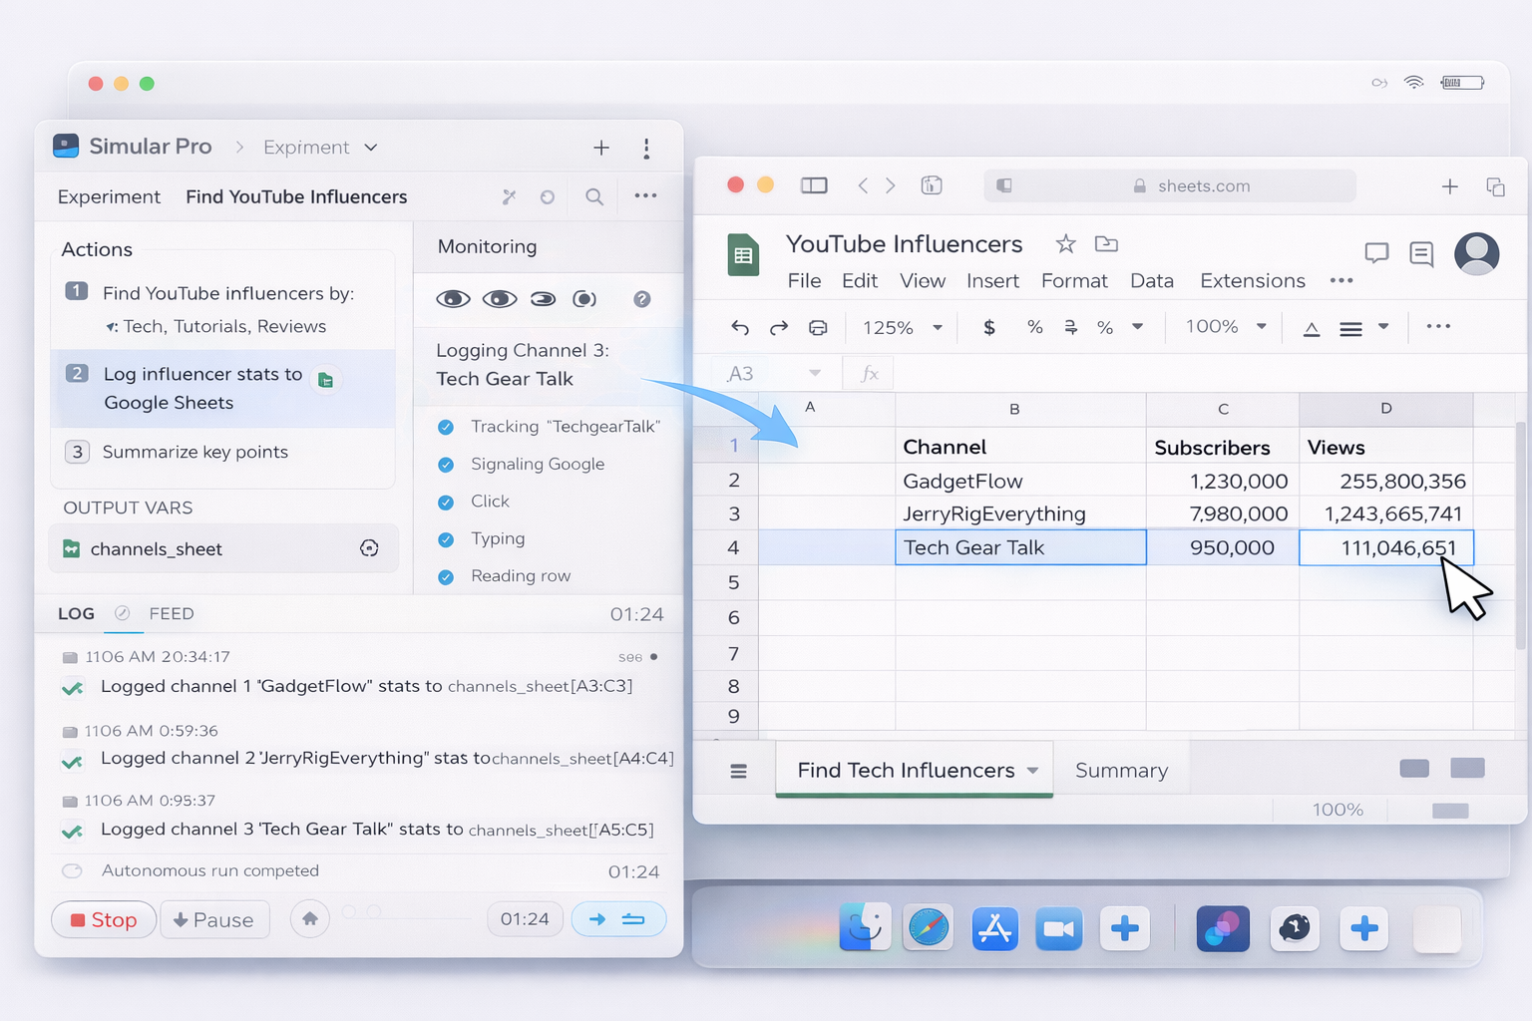The width and height of the screenshot is (1532, 1021).
Task: Pause the run
Action: (x=213, y=919)
